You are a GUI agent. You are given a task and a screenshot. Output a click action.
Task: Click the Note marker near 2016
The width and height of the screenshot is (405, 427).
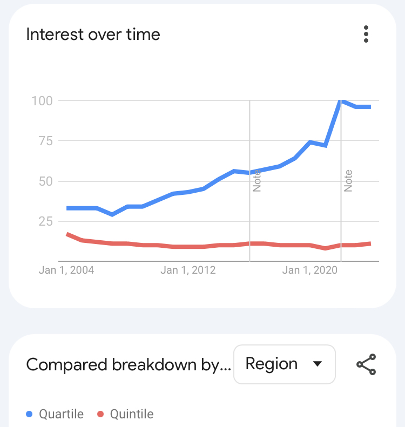[256, 181]
